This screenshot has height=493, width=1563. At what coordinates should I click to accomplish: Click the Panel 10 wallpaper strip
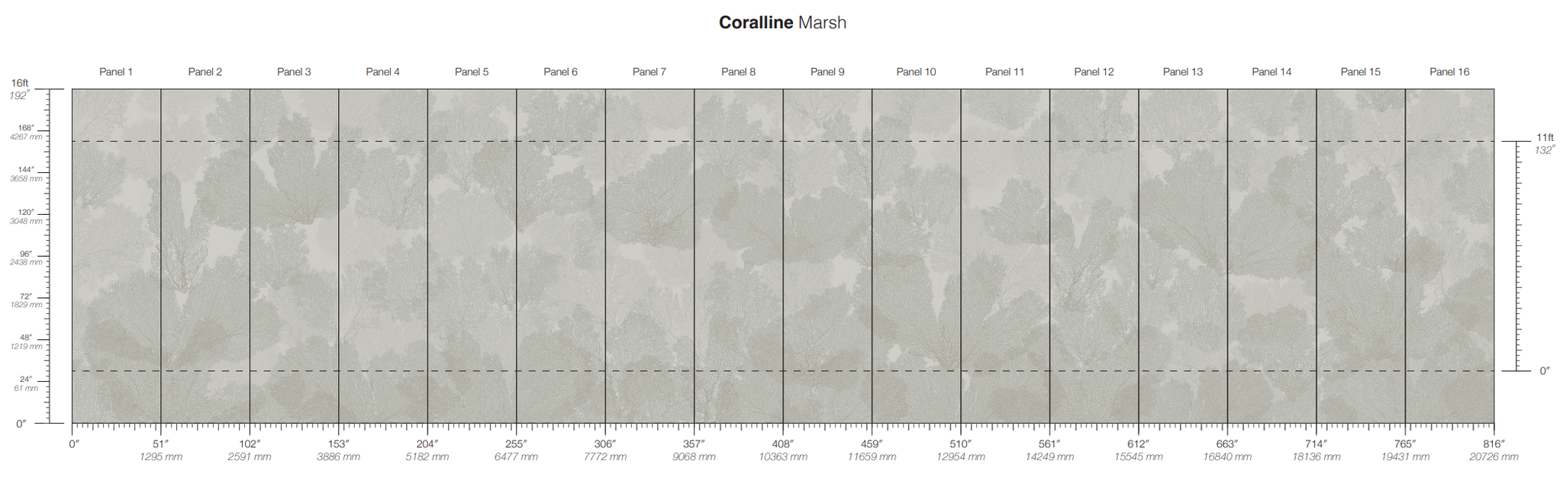tap(916, 256)
